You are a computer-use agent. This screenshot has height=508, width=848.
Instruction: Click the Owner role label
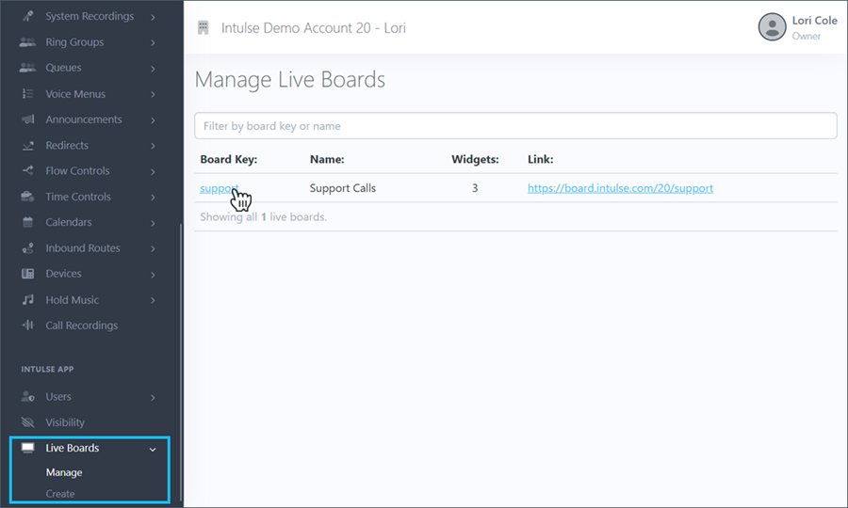tap(807, 36)
